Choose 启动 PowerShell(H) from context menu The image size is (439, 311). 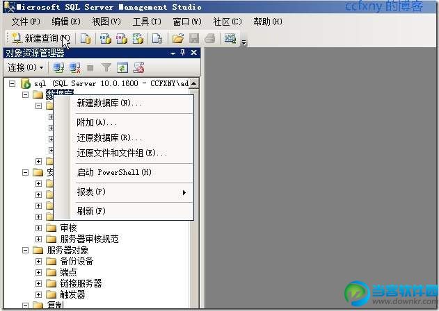coord(123,172)
